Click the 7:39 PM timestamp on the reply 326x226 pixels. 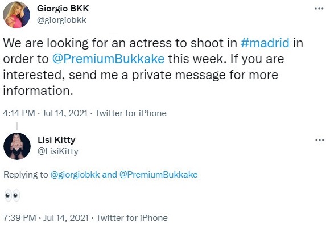click(x=20, y=218)
